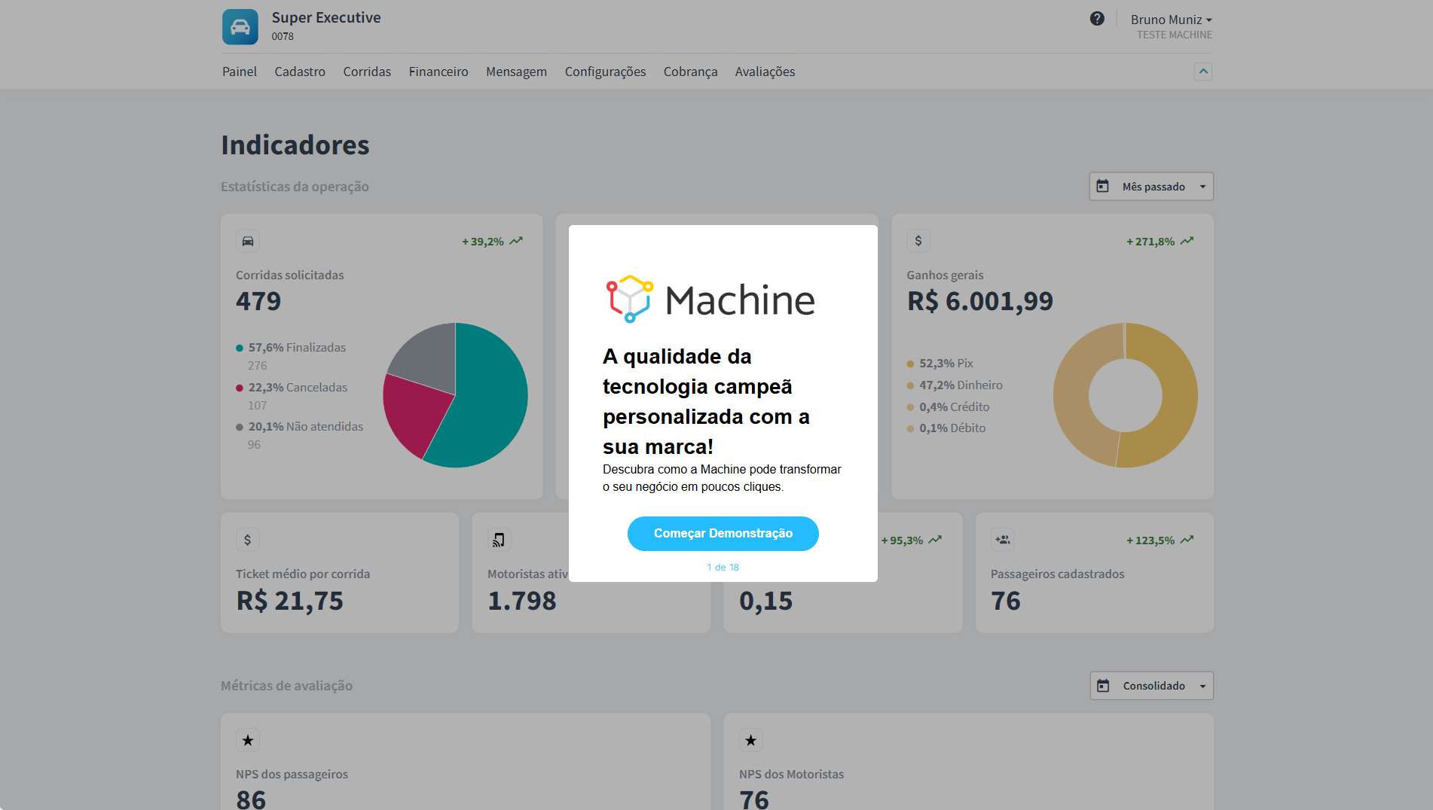This screenshot has height=810, width=1433.
Task: Click the trend arrow beside +123,5%
Action: click(1187, 540)
